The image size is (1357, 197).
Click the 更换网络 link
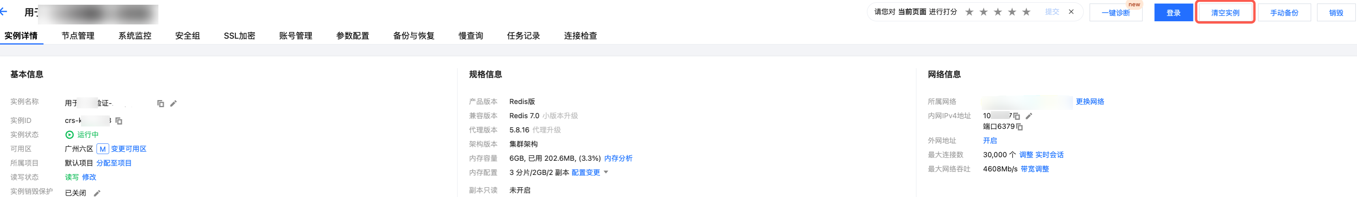point(1090,101)
